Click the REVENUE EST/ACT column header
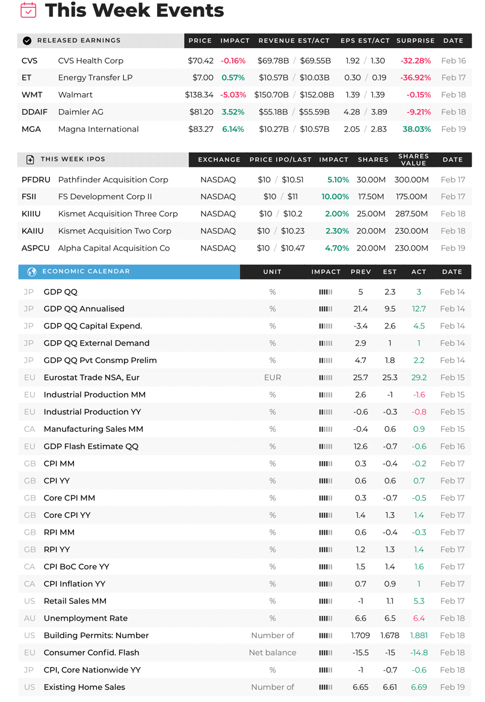Viewport: 485px width, 702px height. point(294,41)
